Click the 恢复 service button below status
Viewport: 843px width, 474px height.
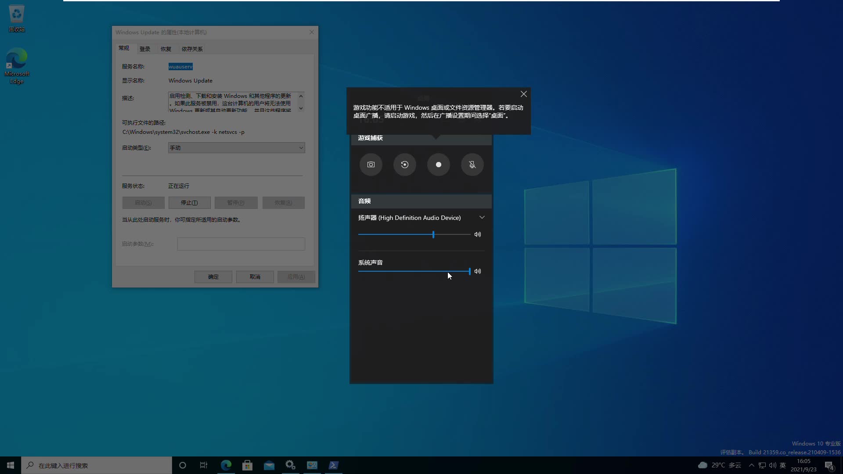283,203
